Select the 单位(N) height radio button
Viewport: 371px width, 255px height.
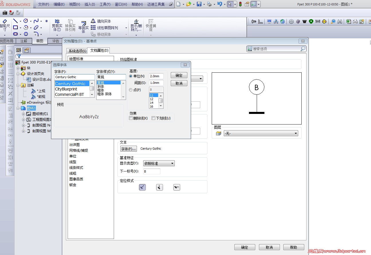131,76
